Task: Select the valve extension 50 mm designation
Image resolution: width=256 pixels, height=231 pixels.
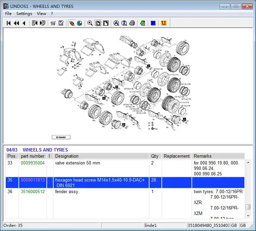Action: [x=77, y=163]
